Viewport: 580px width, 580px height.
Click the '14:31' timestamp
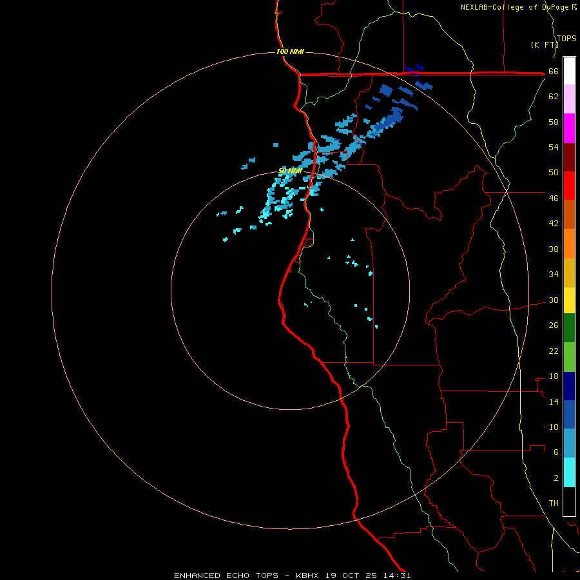click(397, 575)
